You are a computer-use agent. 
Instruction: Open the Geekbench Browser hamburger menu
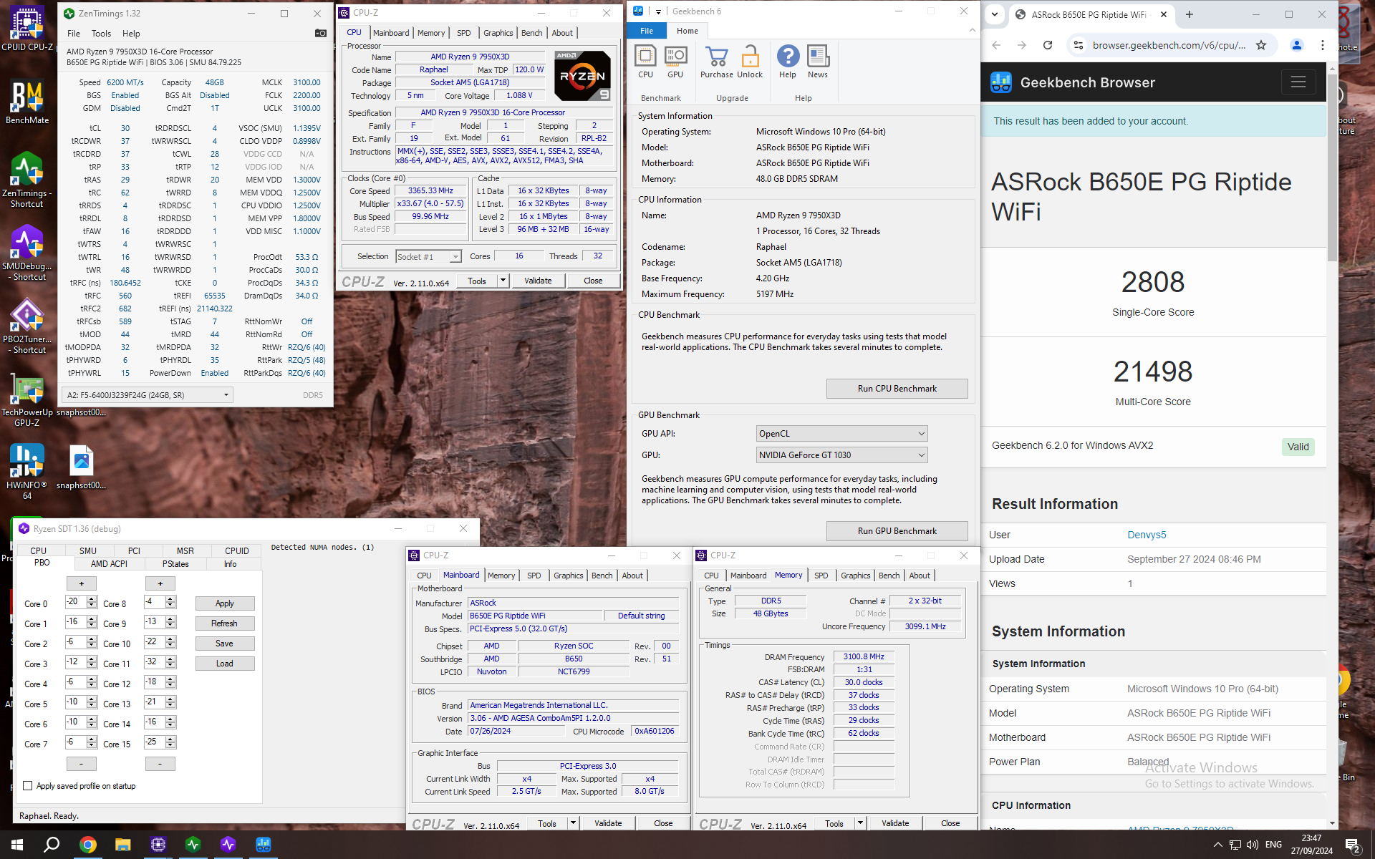pyautogui.click(x=1298, y=82)
